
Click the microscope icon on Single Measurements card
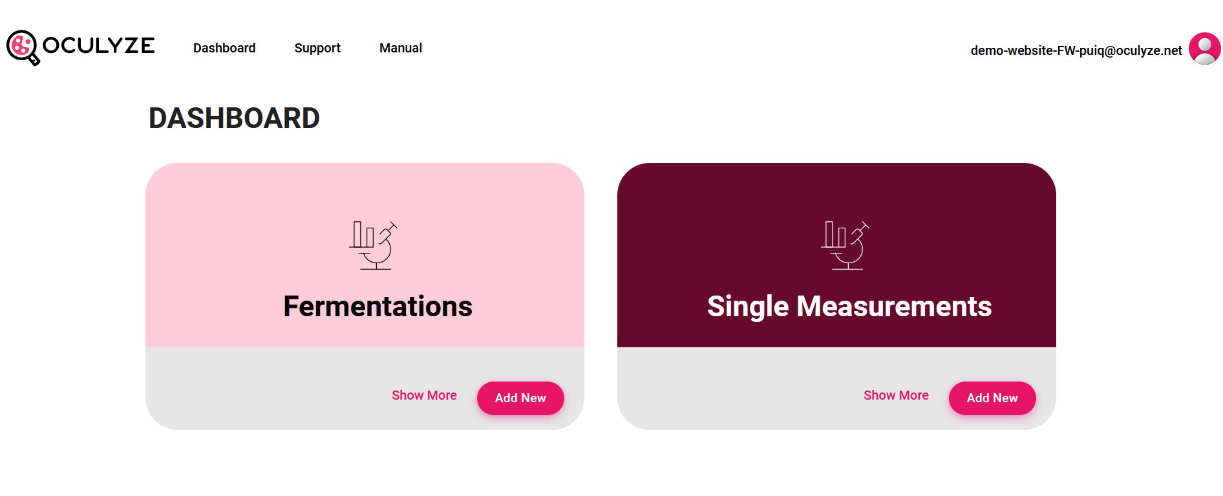click(x=845, y=245)
